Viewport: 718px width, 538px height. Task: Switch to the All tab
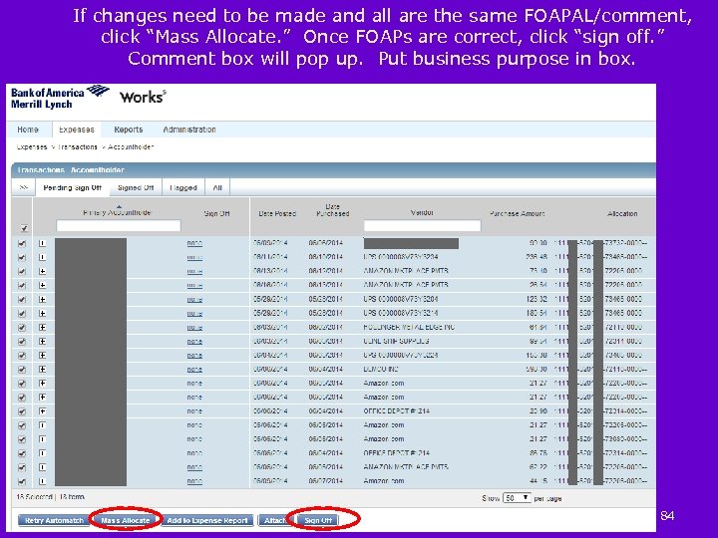217,187
